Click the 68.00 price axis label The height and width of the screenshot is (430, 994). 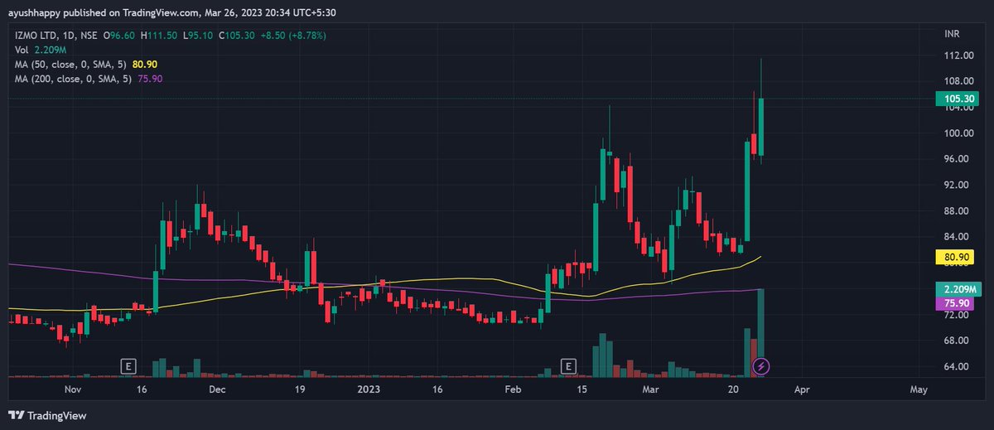(956, 341)
